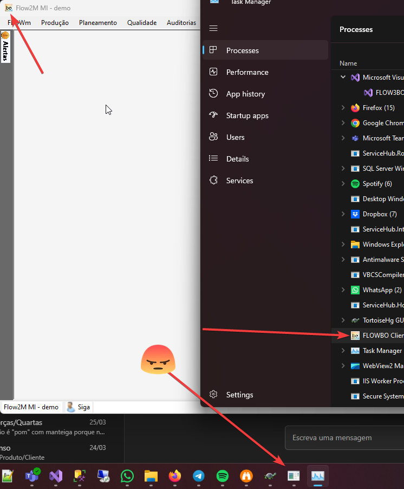This screenshot has height=489, width=404.
Task: Click the Siga user icon in status bar
Action: click(x=71, y=407)
